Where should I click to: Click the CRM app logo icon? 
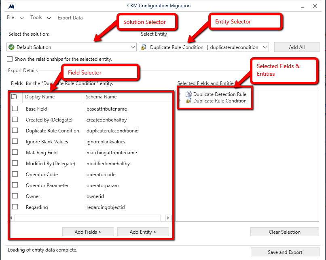click(x=11, y=6)
